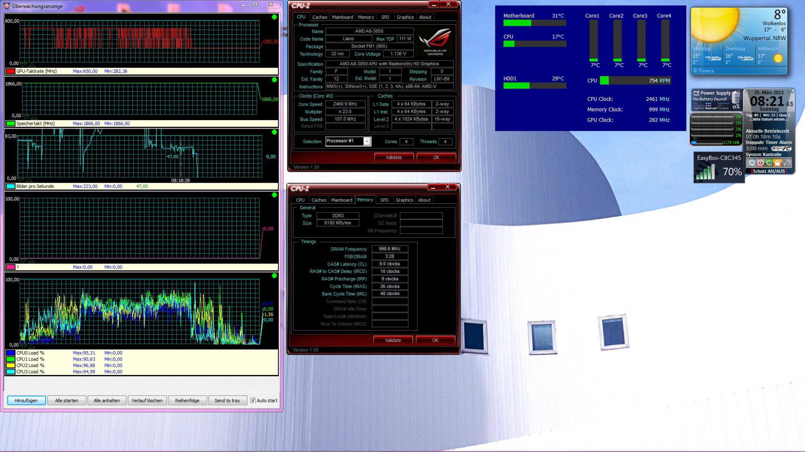The image size is (805, 452).
Task: Switch to CPU tab in CPU-Z memory timings window
Action: tap(300, 200)
